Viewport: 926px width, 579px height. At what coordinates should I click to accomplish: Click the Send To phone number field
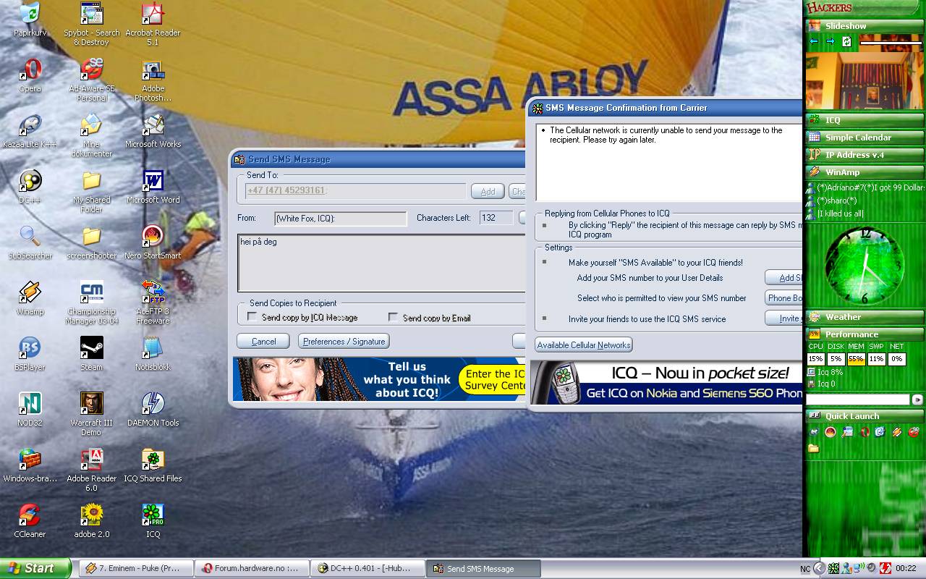click(355, 190)
